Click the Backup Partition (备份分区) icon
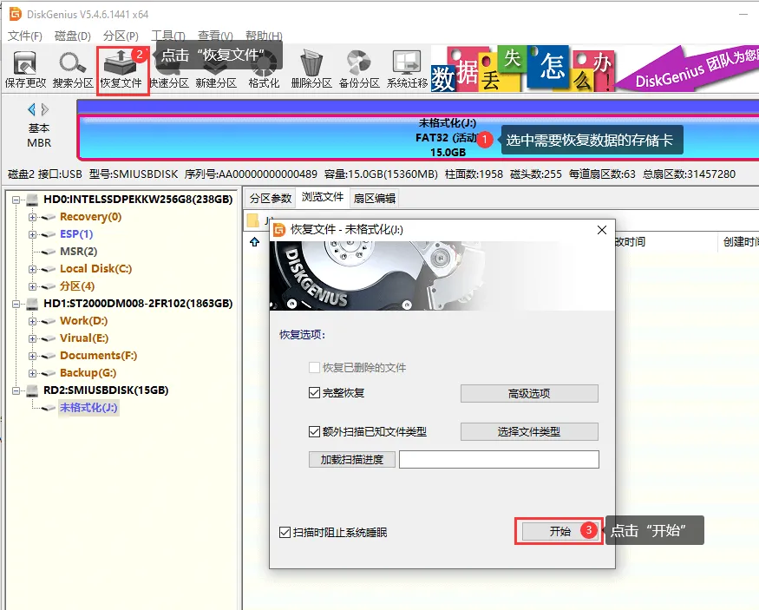 click(x=359, y=69)
